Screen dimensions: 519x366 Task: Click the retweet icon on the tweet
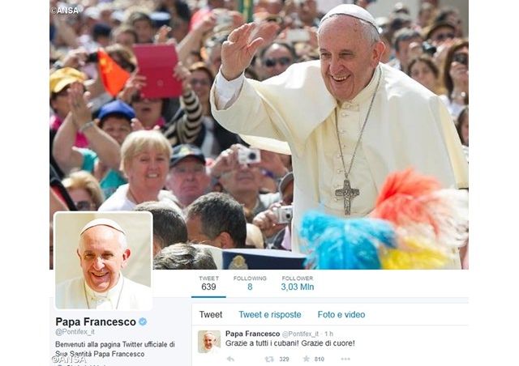tap(269, 359)
